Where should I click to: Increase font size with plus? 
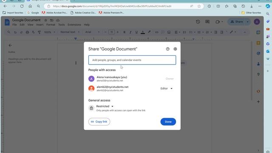coord(118,32)
